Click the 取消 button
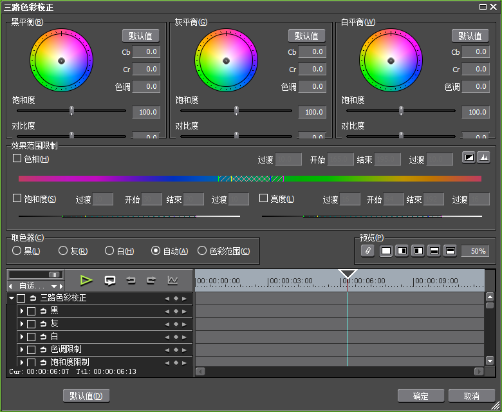 pos(472,395)
